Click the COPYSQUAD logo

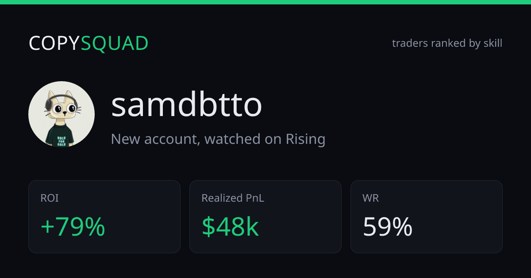88,43
